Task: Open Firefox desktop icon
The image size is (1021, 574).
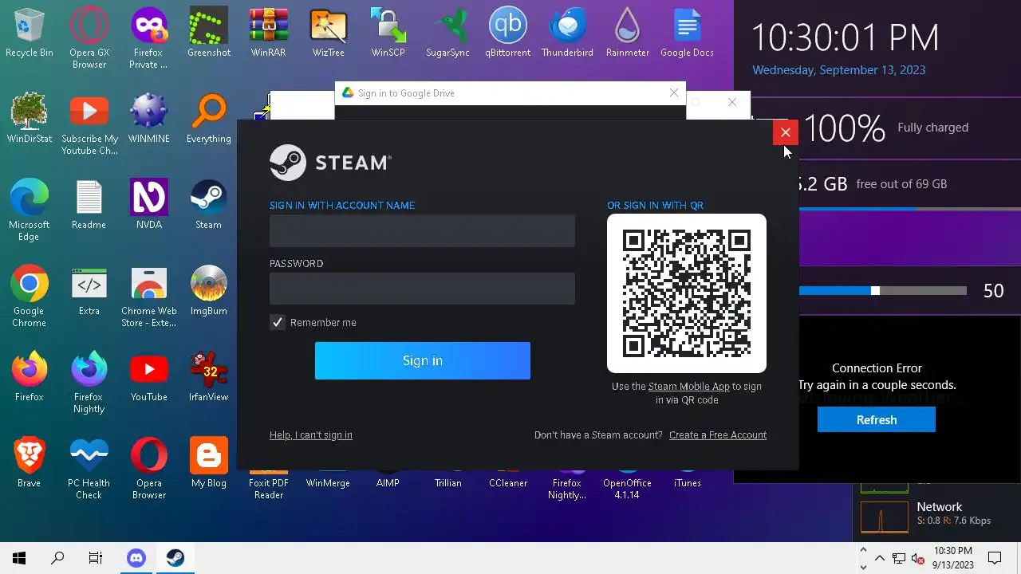Action: pos(30,378)
